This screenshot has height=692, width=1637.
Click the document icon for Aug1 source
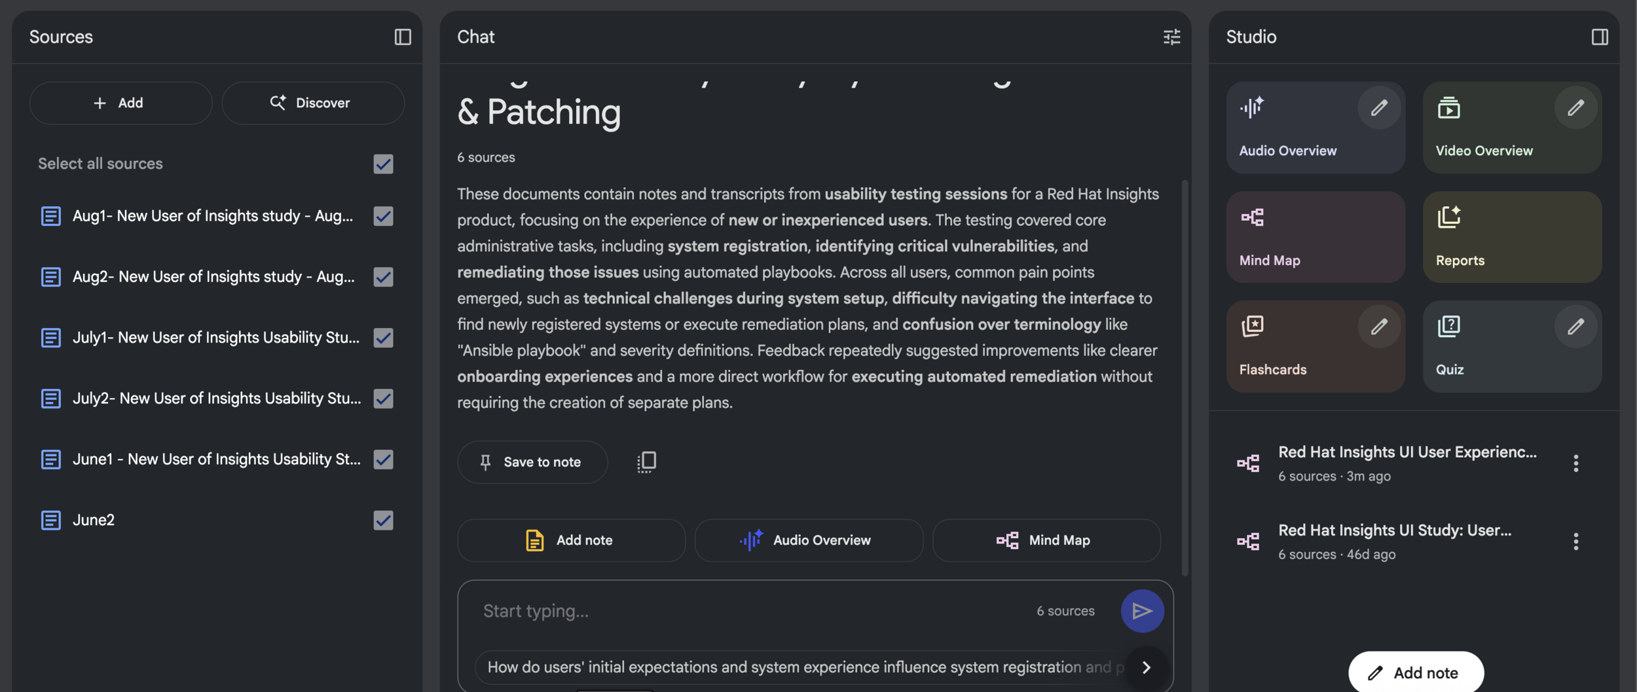pyautogui.click(x=50, y=216)
